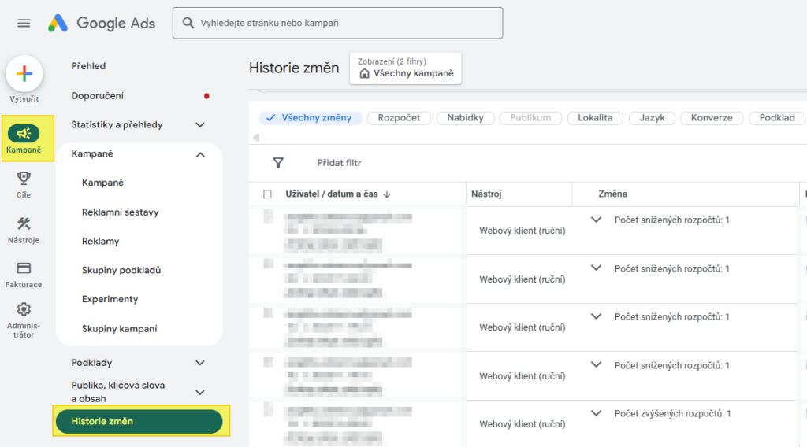The width and height of the screenshot is (807, 447).
Task: Click Přidat filtr button
Action: click(x=339, y=163)
